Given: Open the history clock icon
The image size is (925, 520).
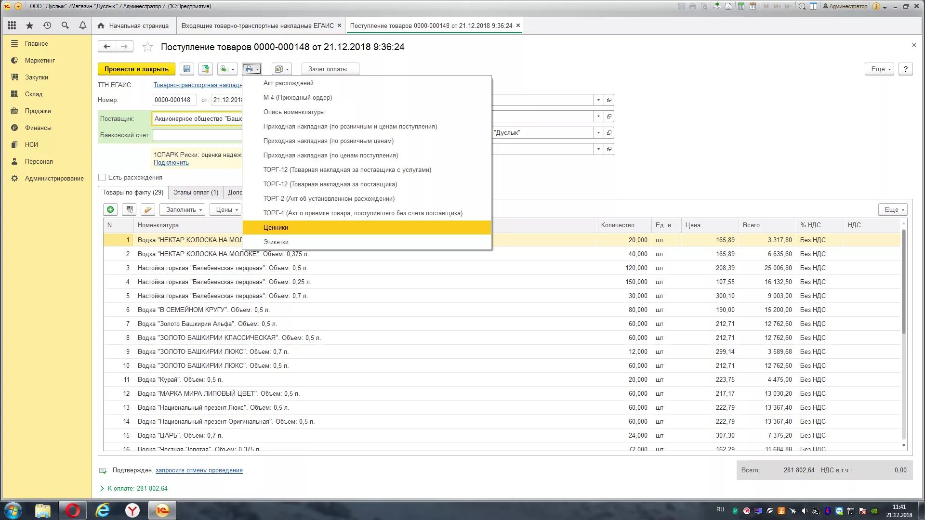Looking at the screenshot, I should tap(47, 26).
